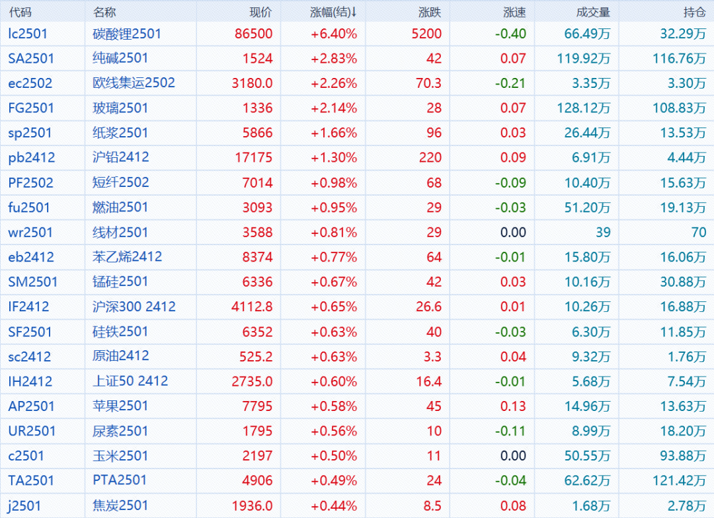Click the 沪深300 2412 contract name
Image resolution: width=714 pixels, height=518 pixels.
click(x=134, y=307)
